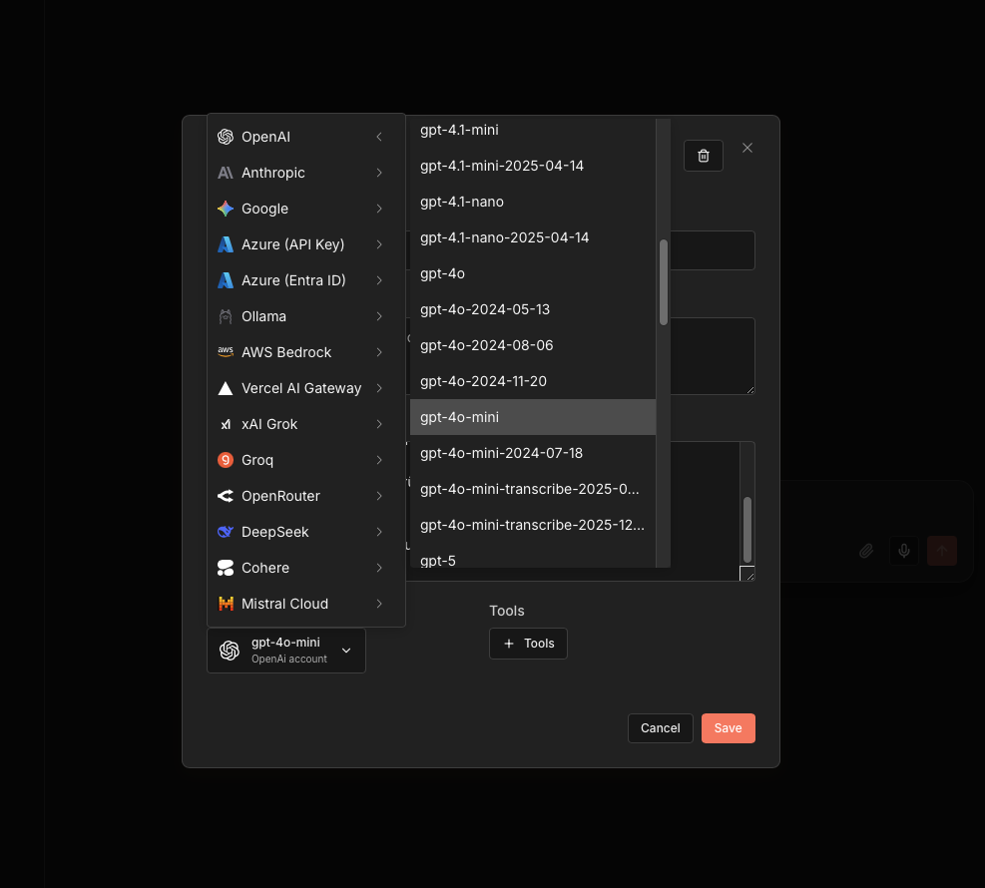Click the Save button
Viewport: 985px width, 888px height.
[728, 728]
